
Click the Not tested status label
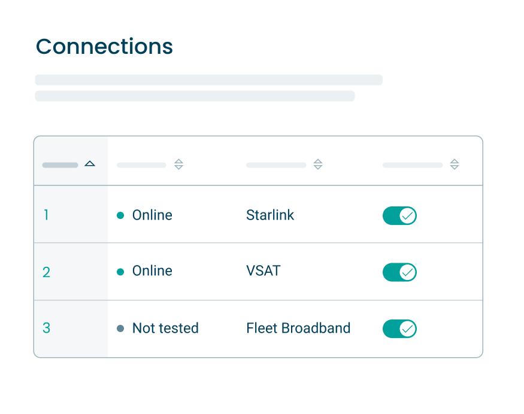(165, 328)
